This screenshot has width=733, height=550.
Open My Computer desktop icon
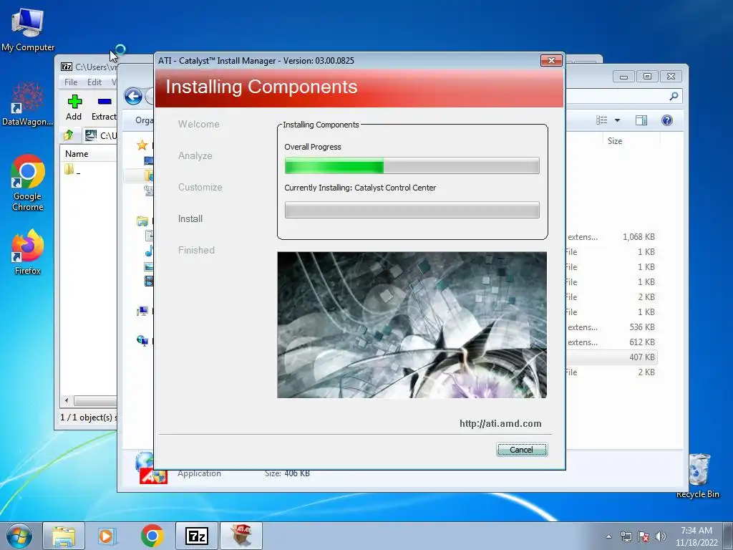pos(28,29)
